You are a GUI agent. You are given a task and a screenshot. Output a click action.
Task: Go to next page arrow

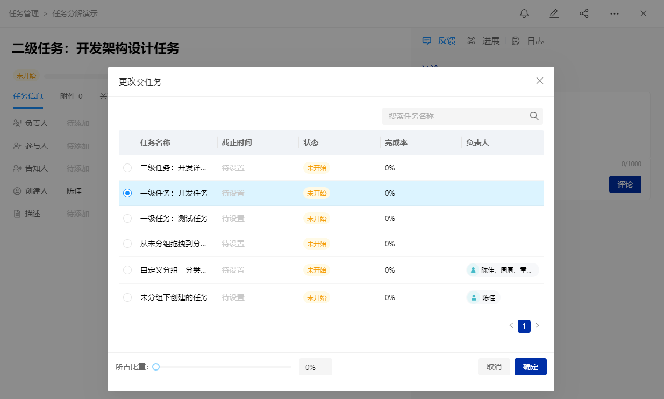(537, 325)
